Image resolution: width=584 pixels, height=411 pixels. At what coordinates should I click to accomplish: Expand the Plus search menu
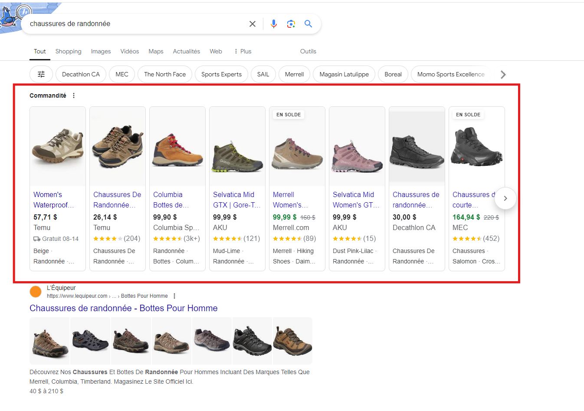[243, 51]
